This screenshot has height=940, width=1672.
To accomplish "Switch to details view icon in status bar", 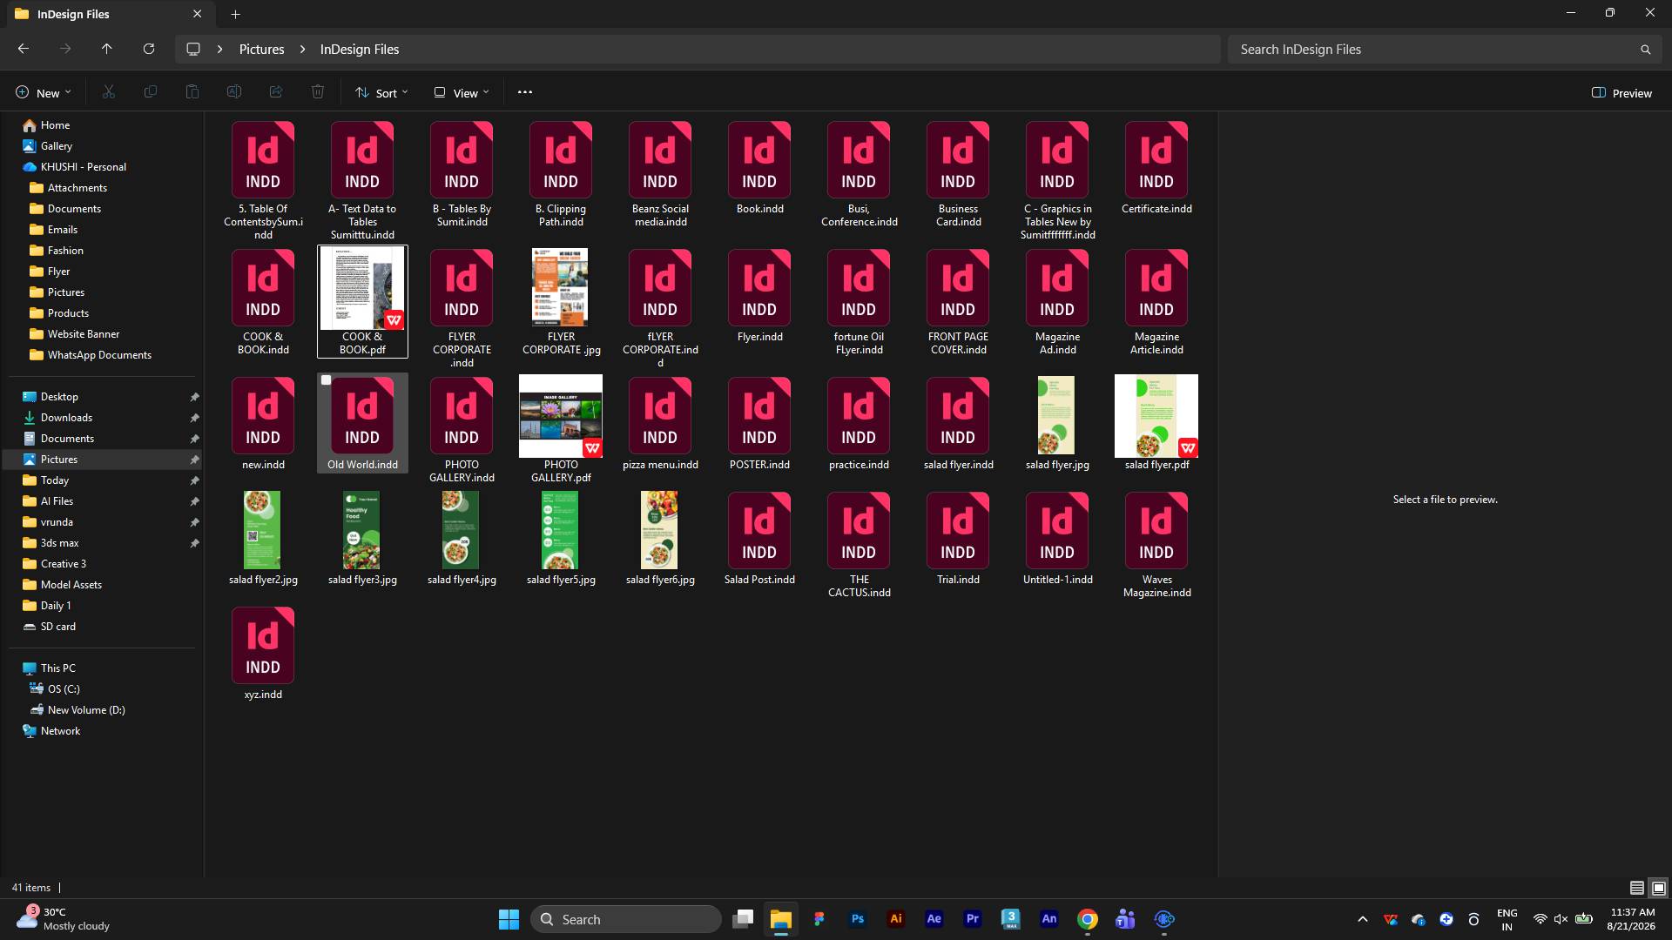I will coord(1637,888).
